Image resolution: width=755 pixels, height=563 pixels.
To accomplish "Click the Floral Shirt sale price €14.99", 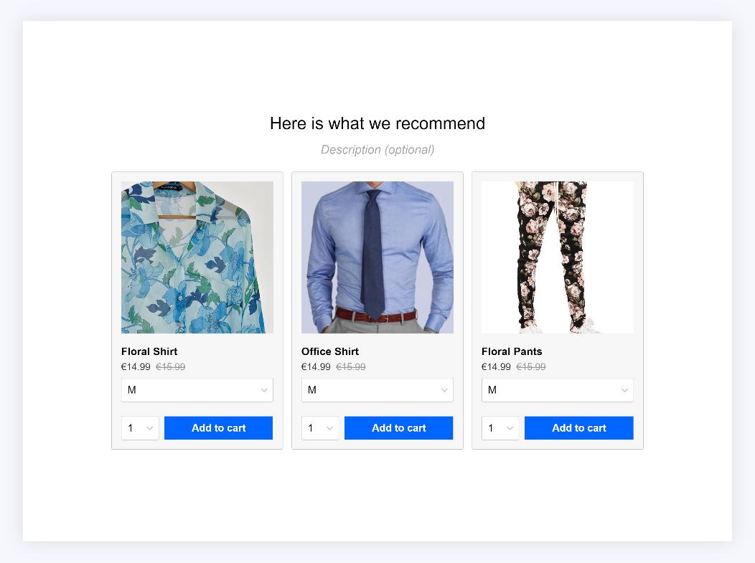I will coord(136,366).
